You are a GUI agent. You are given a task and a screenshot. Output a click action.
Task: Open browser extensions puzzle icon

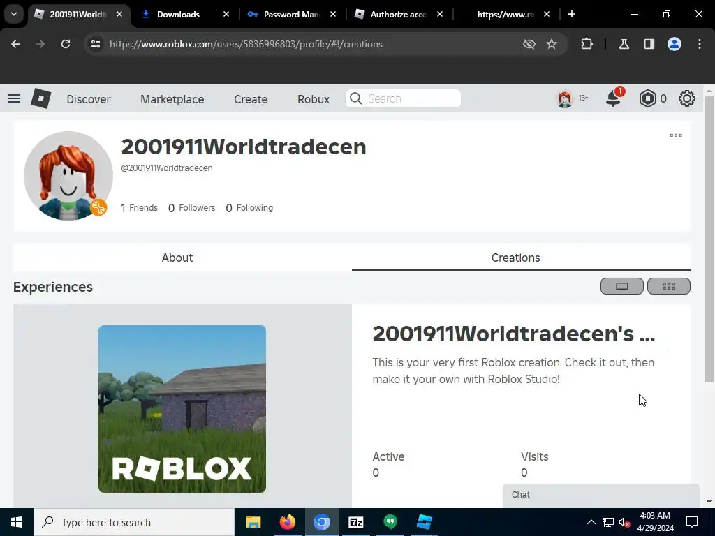click(587, 44)
